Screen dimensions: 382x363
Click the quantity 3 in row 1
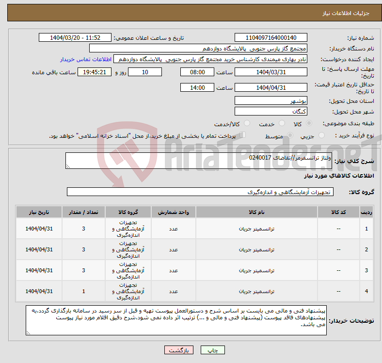coord(83,229)
